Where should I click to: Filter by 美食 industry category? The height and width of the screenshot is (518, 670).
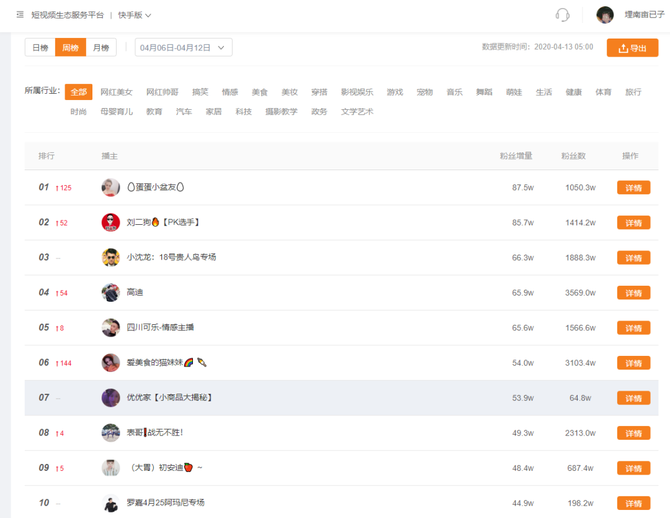(259, 92)
